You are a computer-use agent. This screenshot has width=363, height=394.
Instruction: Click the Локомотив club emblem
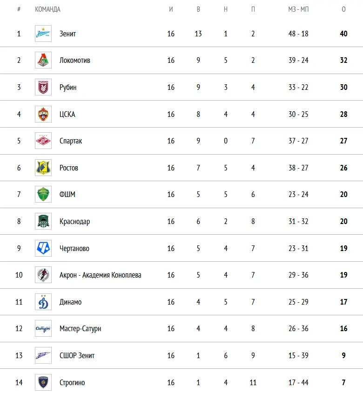(x=43, y=60)
